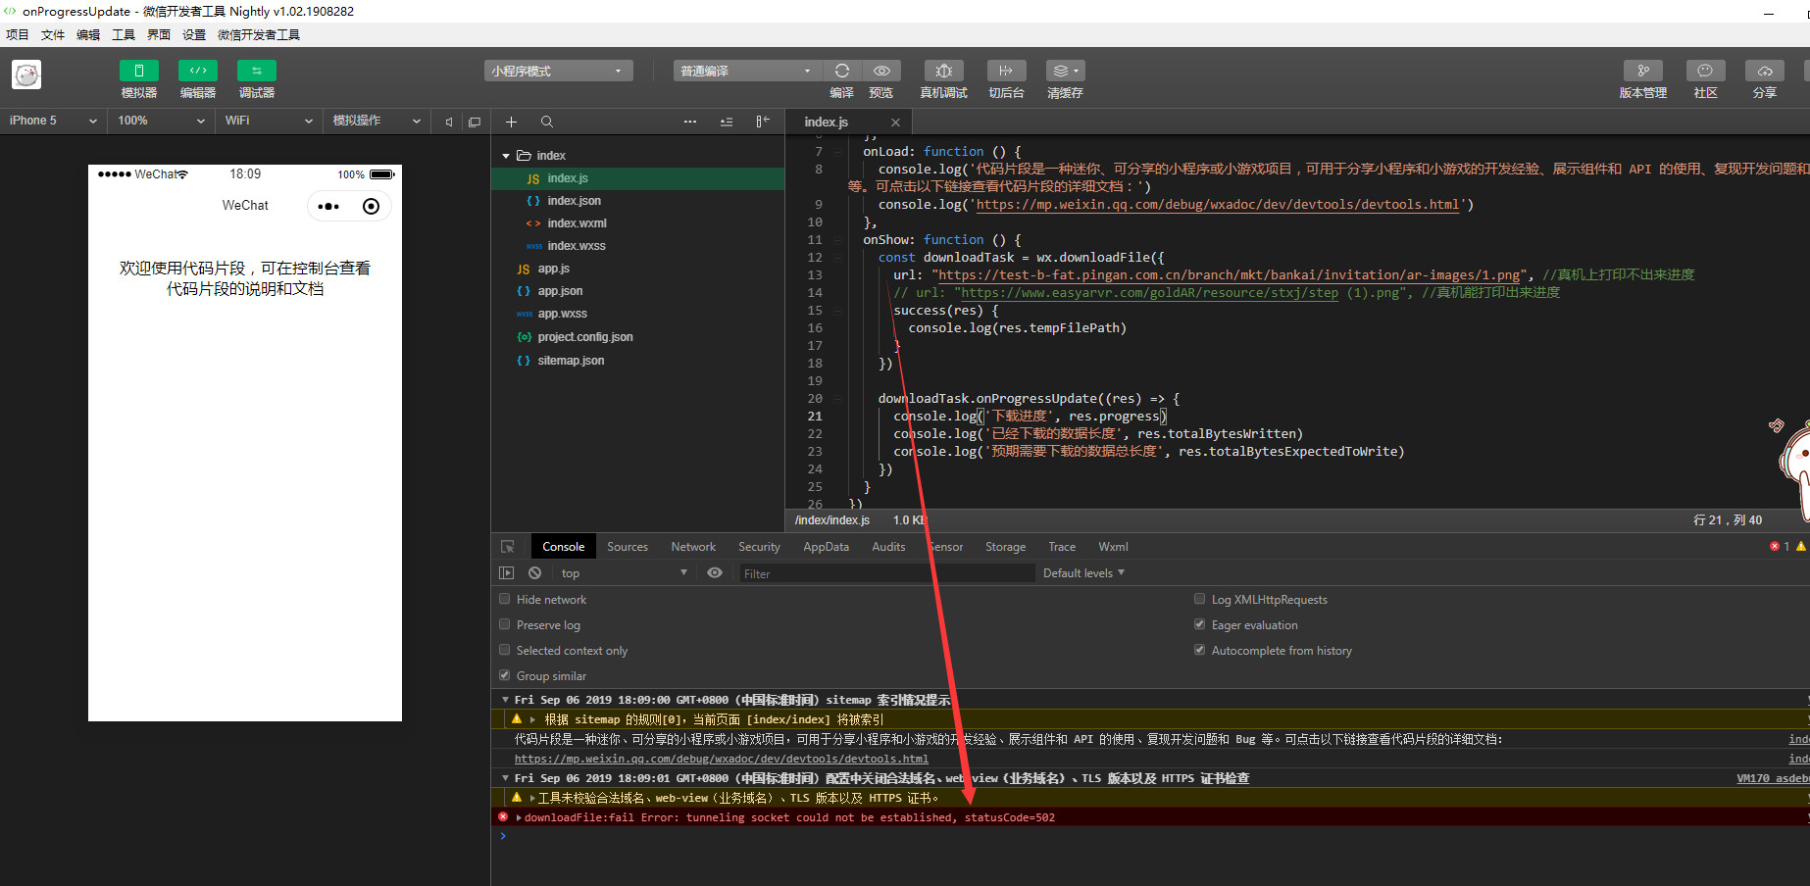Open the Default levels dropdown

1083,573
